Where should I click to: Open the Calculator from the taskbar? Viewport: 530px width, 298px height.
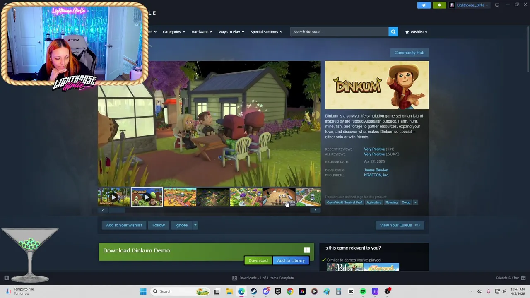338,291
